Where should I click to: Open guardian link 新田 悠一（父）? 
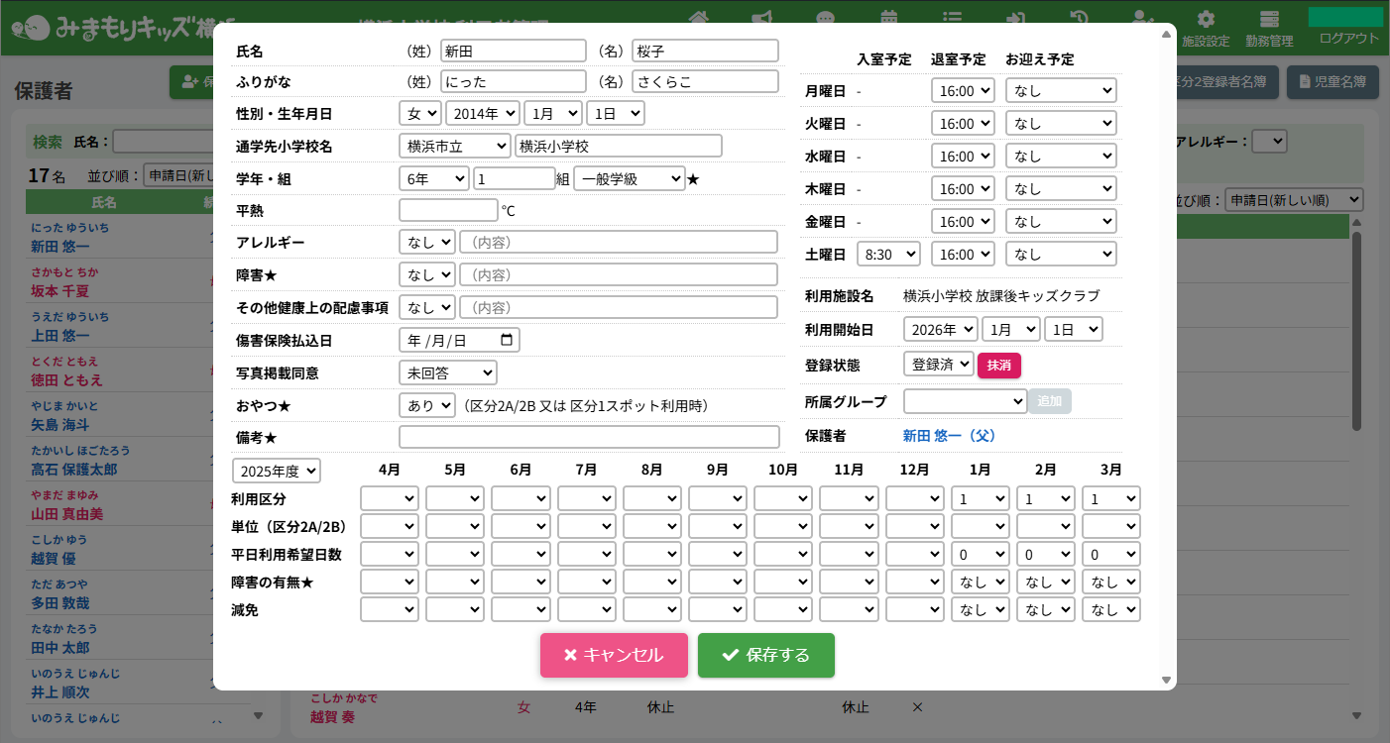(949, 436)
